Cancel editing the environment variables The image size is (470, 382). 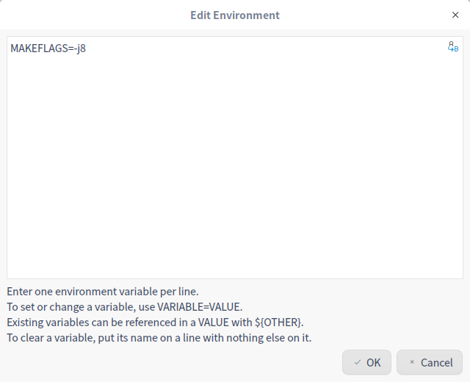point(430,362)
